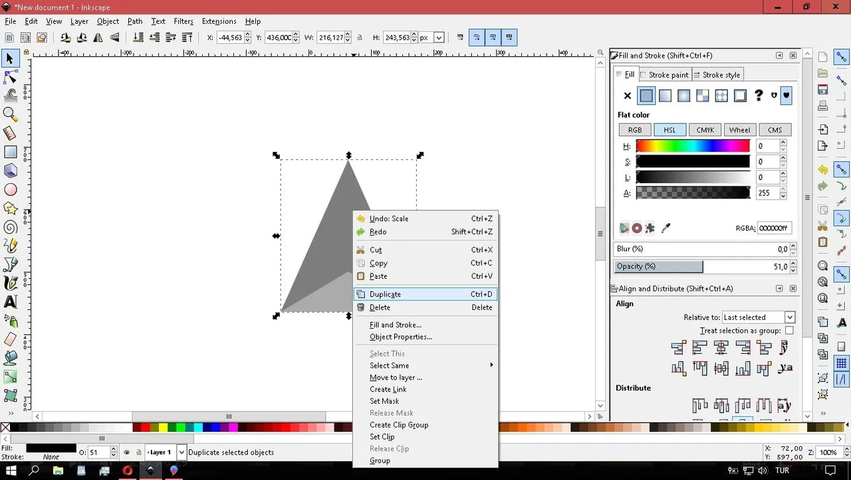Switch to the Stroke paint tab
Screen dimensions: 851x480
coord(664,75)
